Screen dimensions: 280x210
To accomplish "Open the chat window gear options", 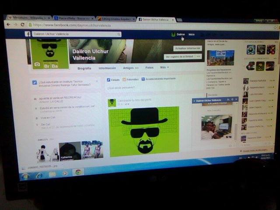I will (232, 99).
